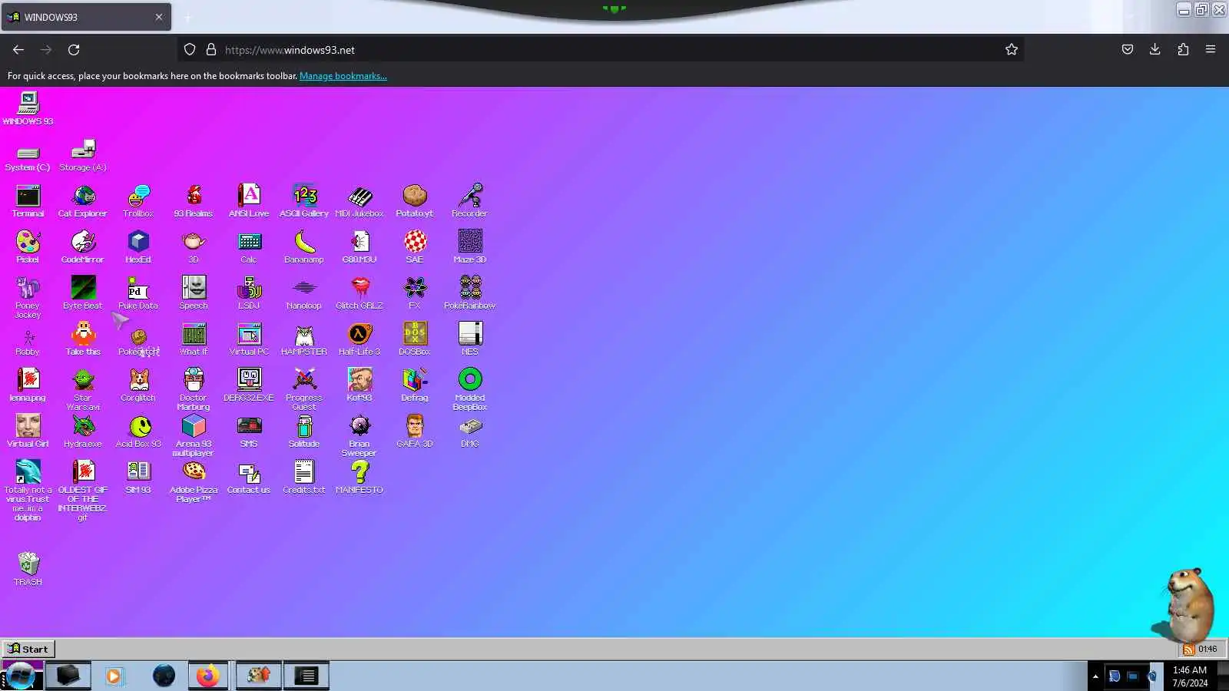Open the NES console icon
1229x691 pixels.
[x=470, y=339]
